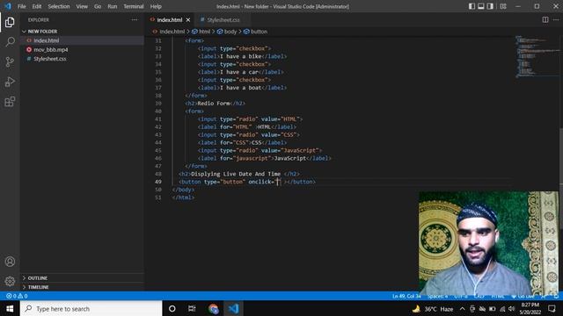The image size is (563, 316).
Task: Open editor More Actions ellipsis
Action: pos(556,19)
